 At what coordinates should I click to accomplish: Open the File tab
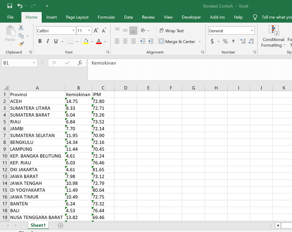click(x=11, y=17)
